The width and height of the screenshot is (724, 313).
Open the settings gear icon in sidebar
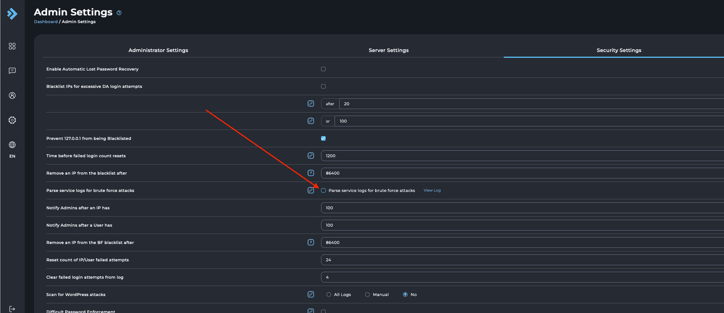pyautogui.click(x=12, y=120)
